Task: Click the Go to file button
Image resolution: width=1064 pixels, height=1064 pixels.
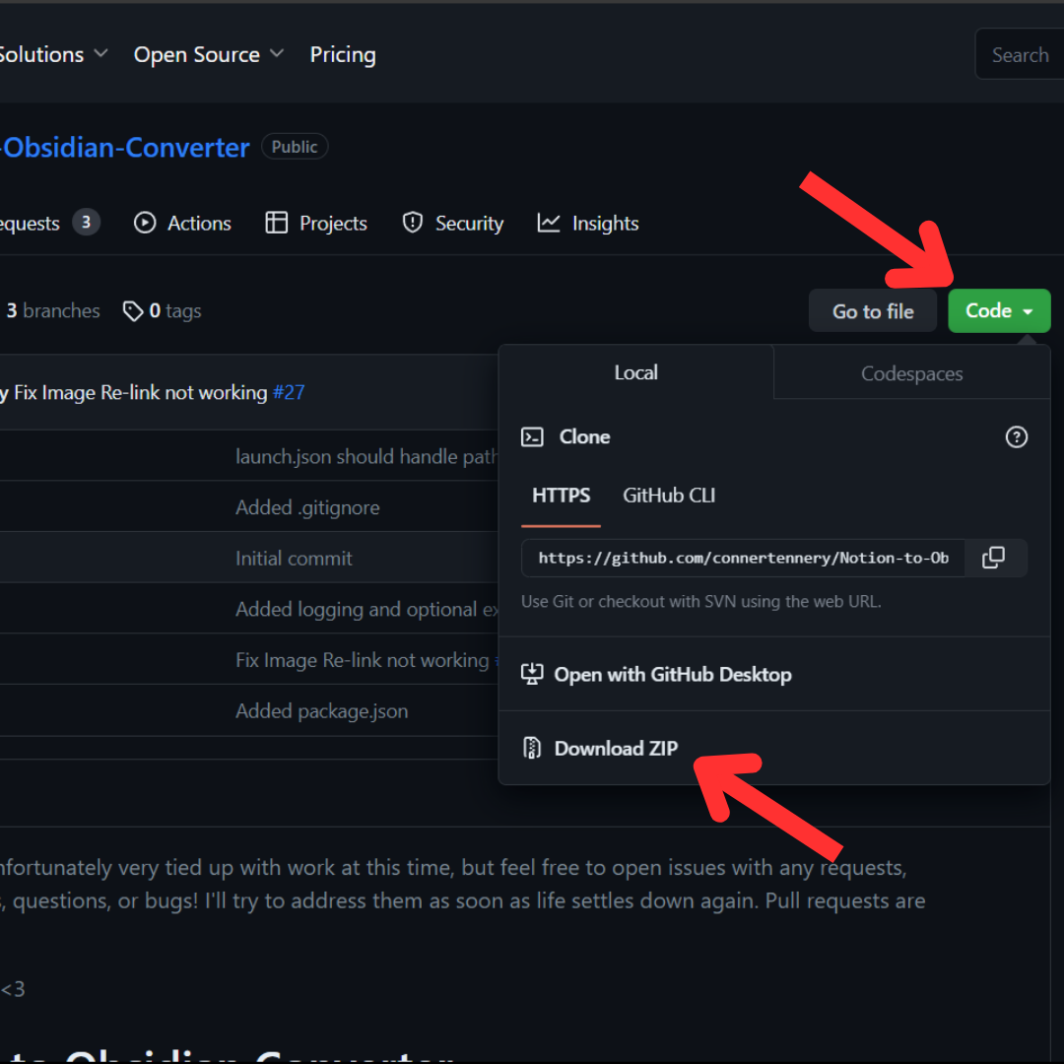Action: [x=873, y=310]
